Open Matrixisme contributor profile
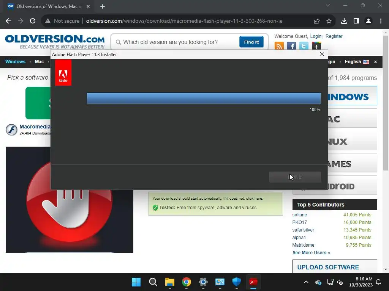Image resolution: width=389 pixels, height=291 pixels. pyautogui.click(x=303, y=245)
